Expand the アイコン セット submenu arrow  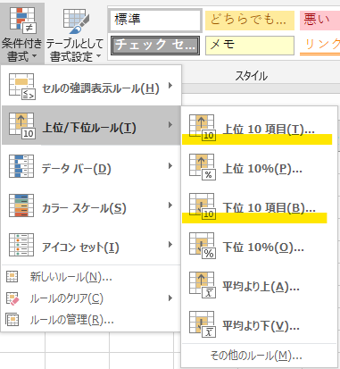170,245
